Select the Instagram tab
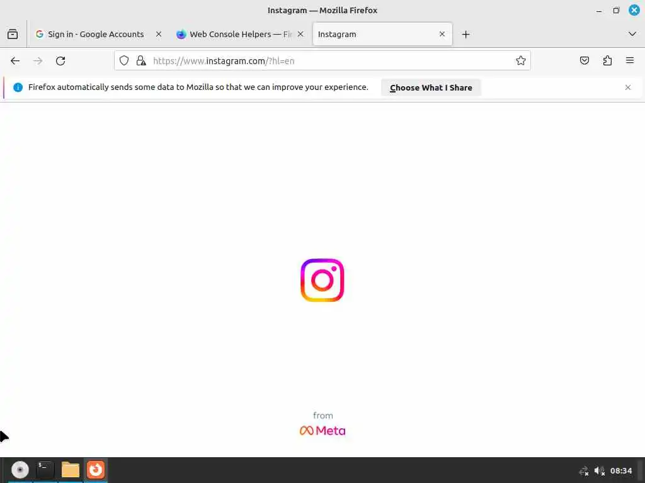645x483 pixels. (x=382, y=34)
